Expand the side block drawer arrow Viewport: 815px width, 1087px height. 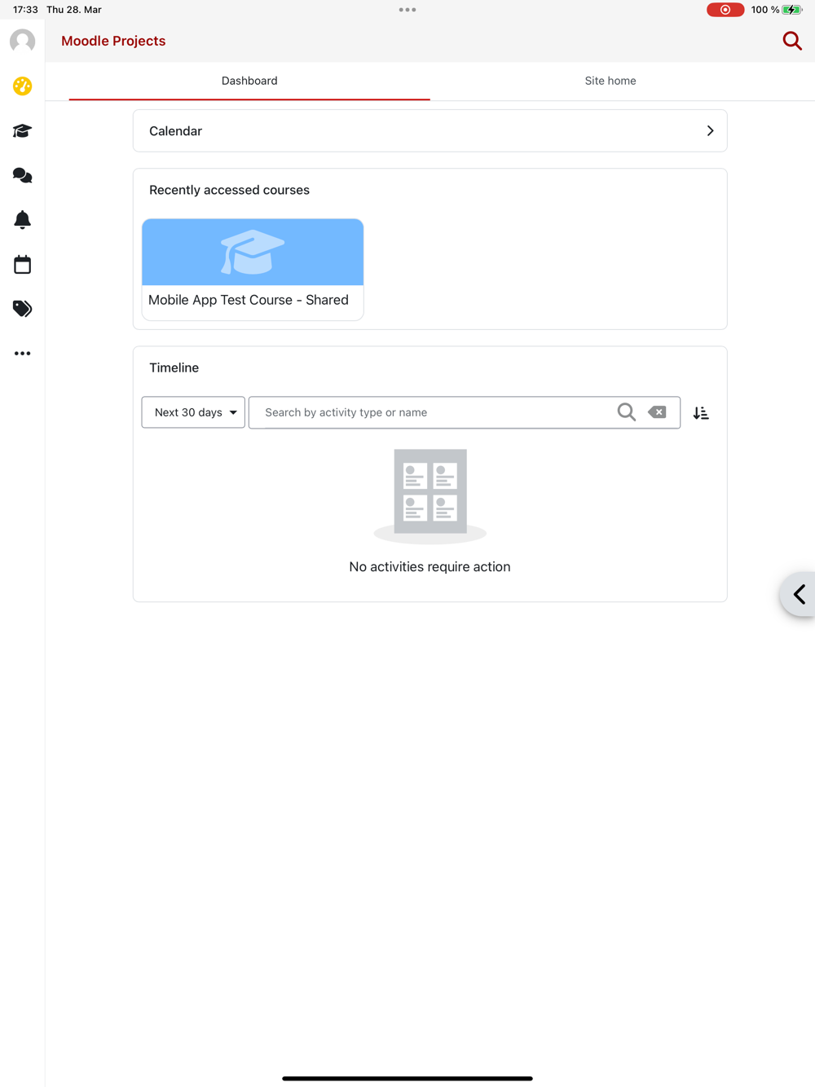[x=799, y=594]
